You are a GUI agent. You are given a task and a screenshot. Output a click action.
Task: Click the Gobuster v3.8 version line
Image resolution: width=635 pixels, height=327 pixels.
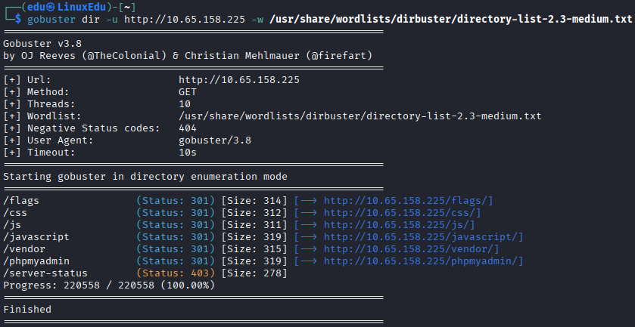[42, 44]
